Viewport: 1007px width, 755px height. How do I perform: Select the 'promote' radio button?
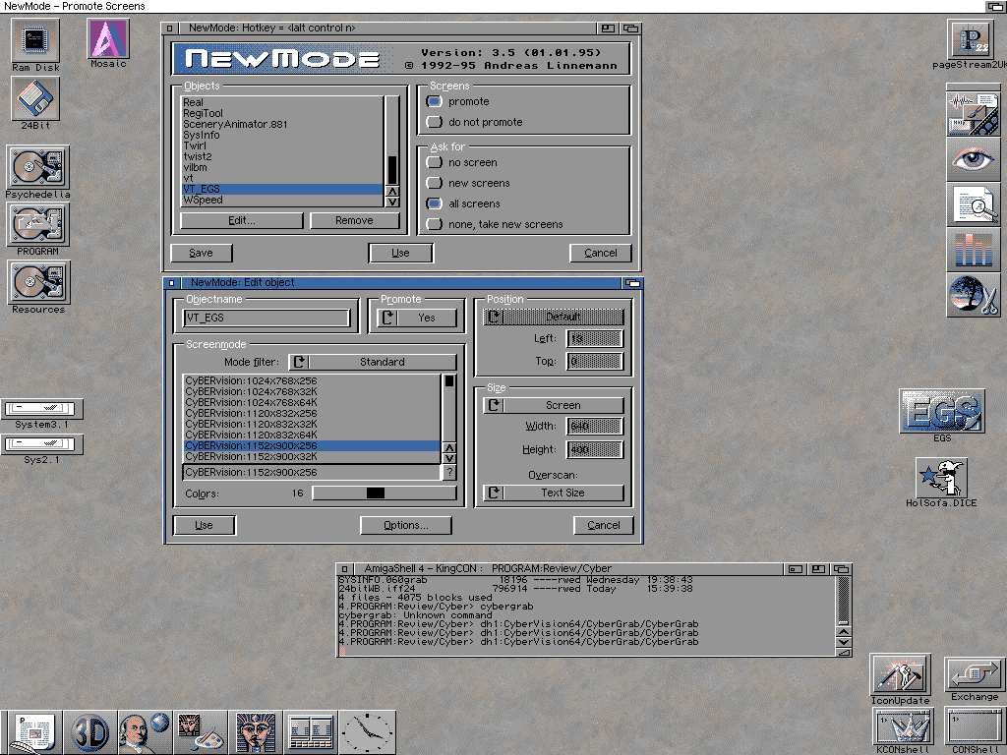434,101
